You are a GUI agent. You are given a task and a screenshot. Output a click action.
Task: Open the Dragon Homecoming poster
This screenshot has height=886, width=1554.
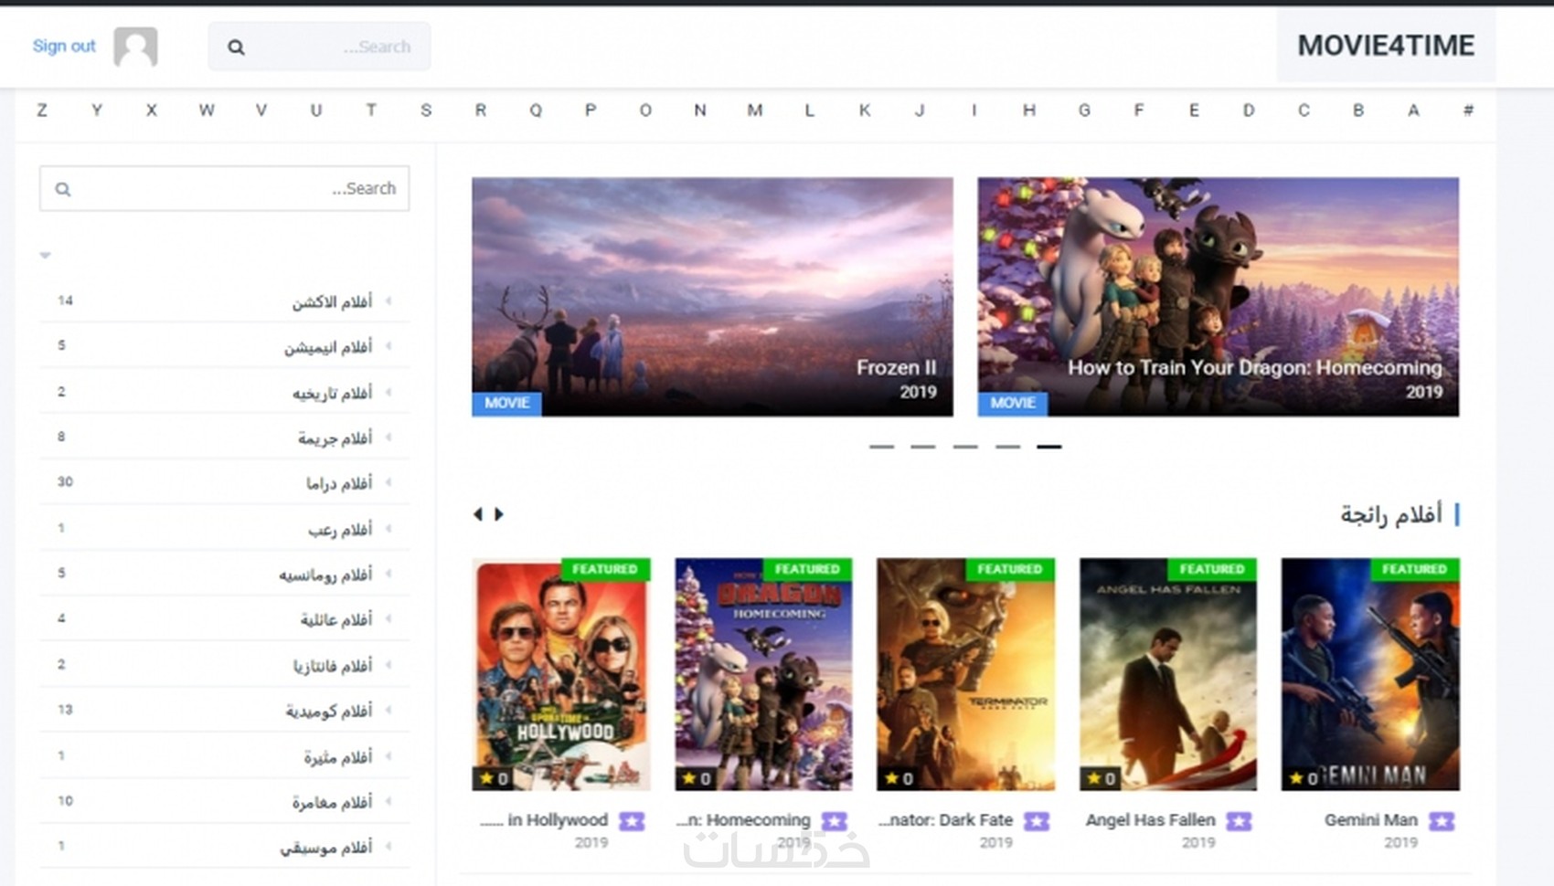pyautogui.click(x=763, y=674)
